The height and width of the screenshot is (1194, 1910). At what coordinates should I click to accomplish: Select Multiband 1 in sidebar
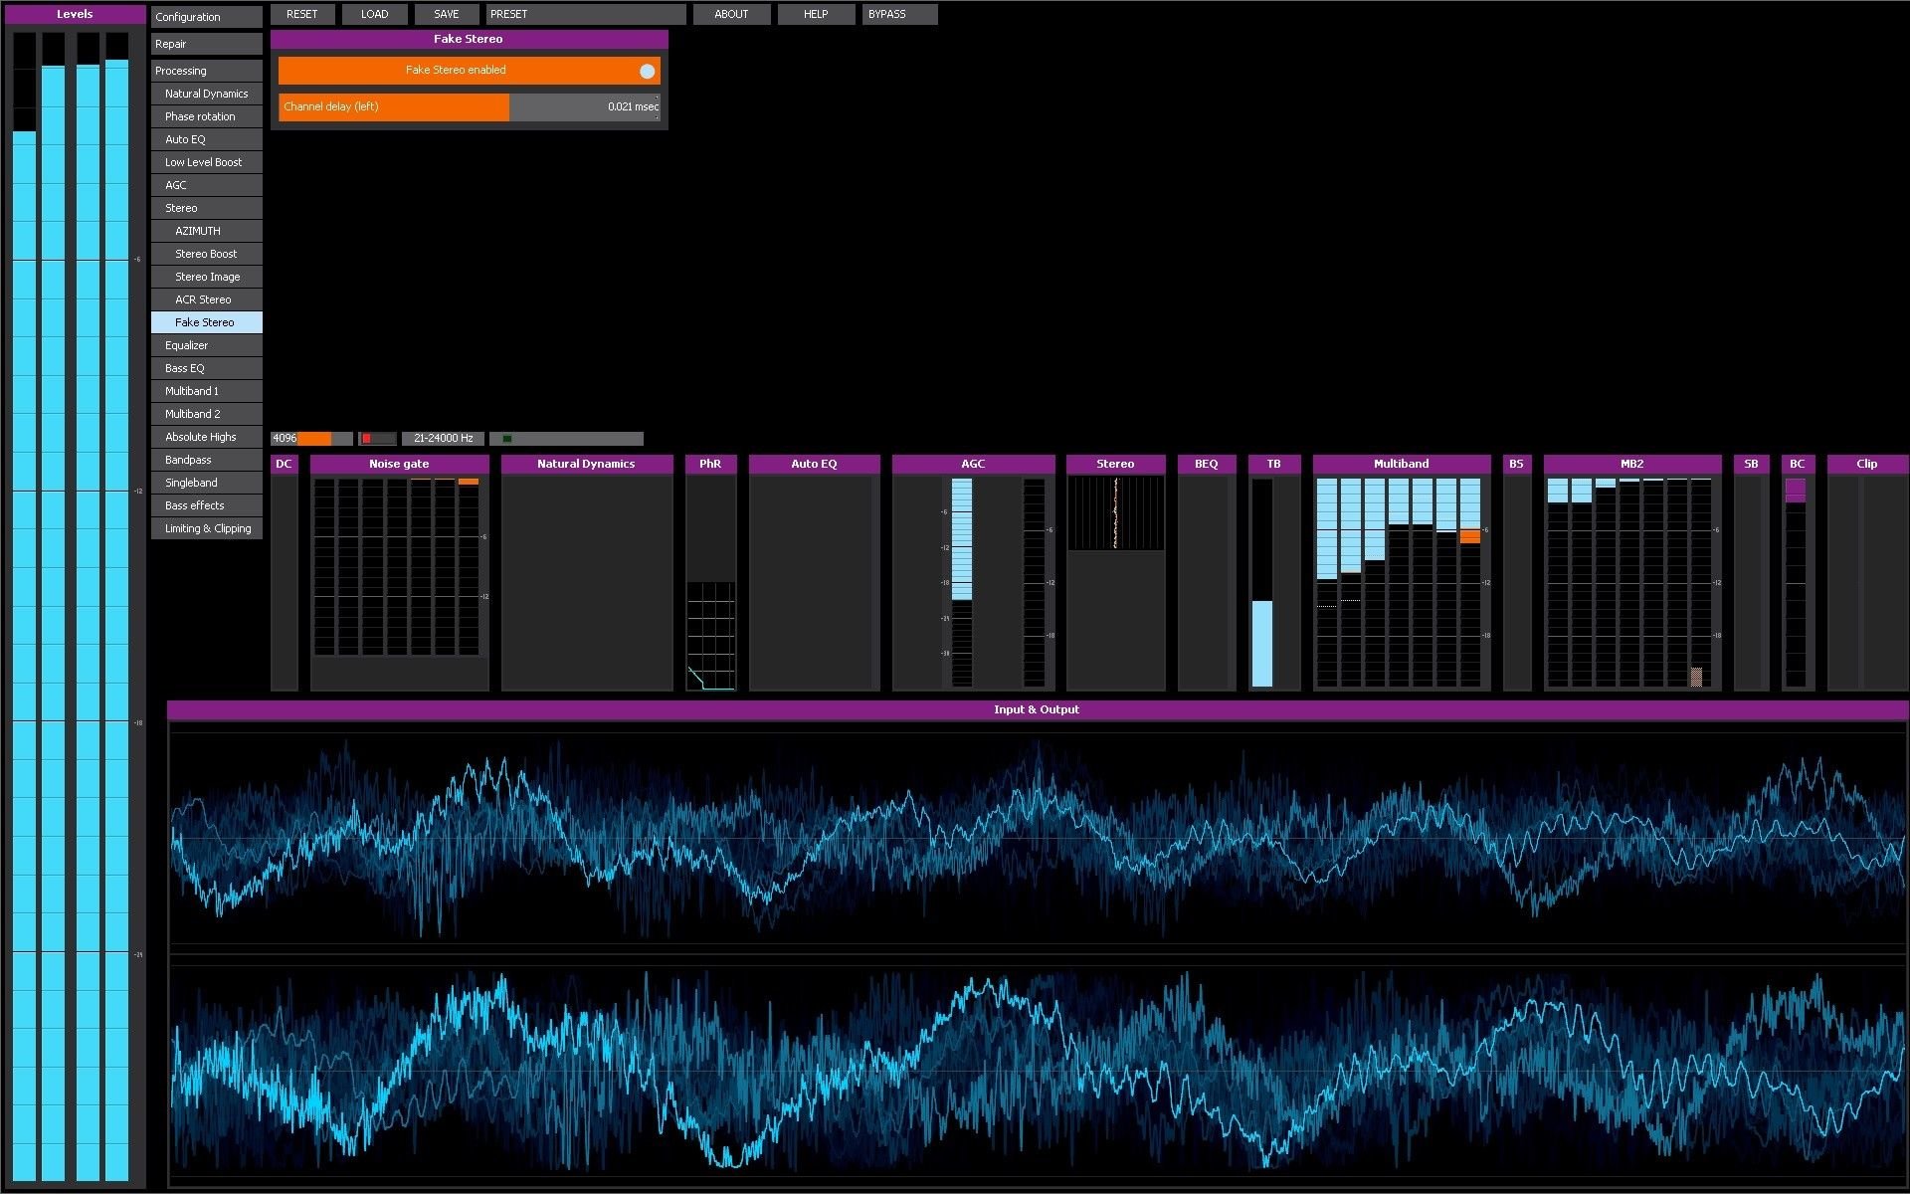point(207,391)
